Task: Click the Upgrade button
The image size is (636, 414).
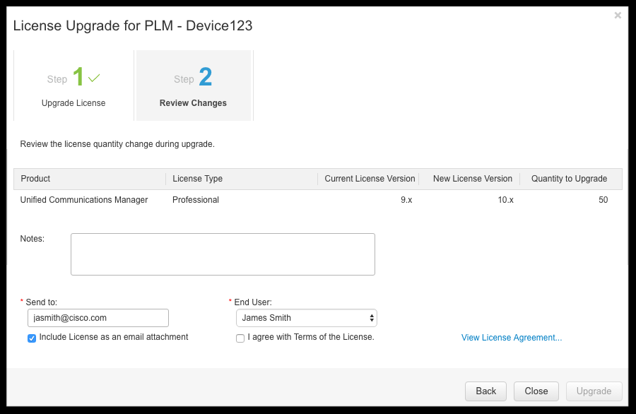Action: click(x=594, y=391)
